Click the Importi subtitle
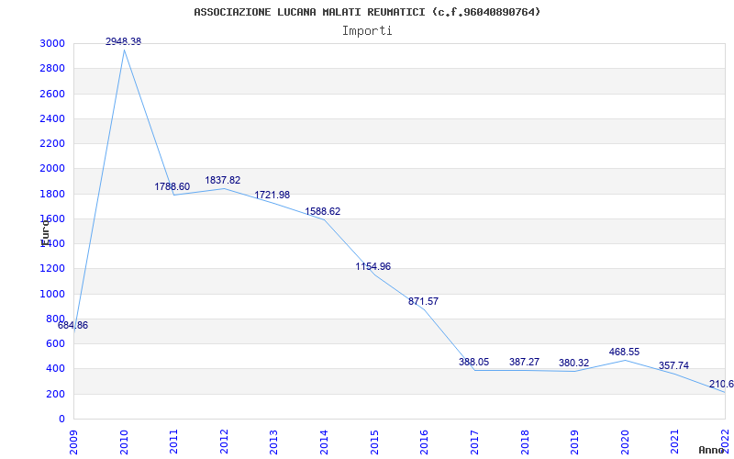 [x=367, y=31]
